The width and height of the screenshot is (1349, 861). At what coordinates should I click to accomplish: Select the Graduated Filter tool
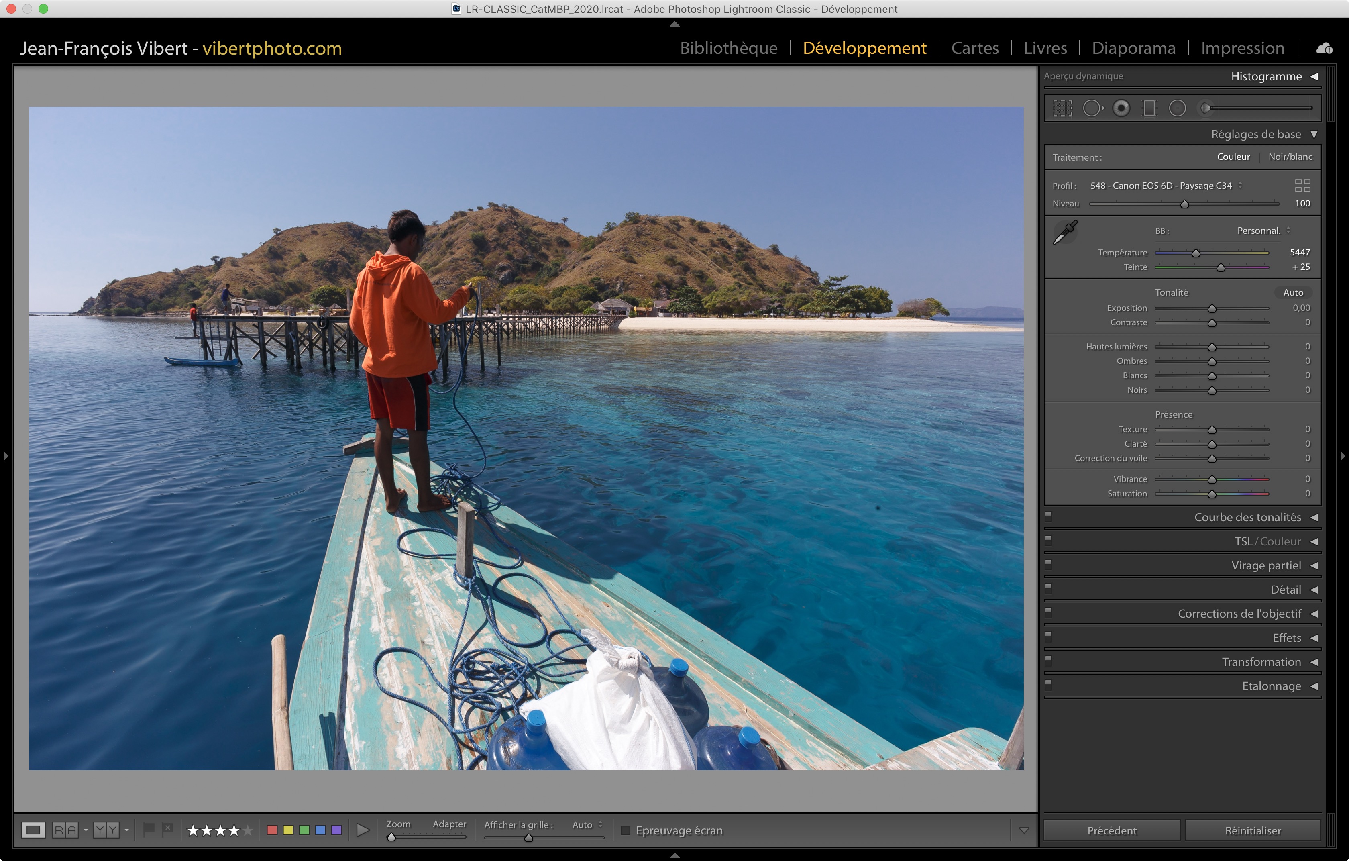point(1149,108)
